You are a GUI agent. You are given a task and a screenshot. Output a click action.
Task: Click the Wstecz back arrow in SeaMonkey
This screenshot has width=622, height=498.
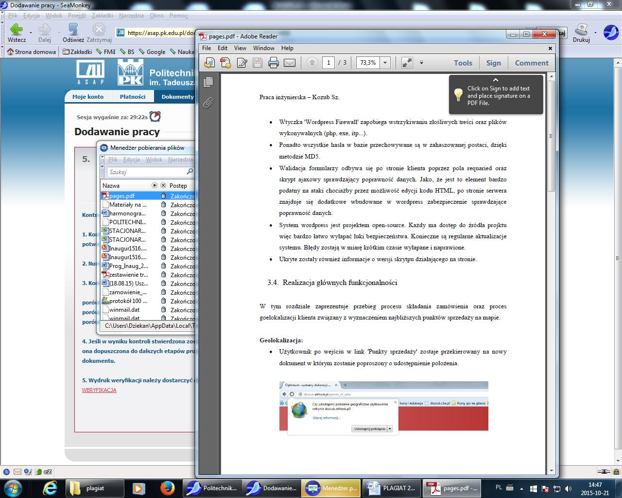click(17, 30)
